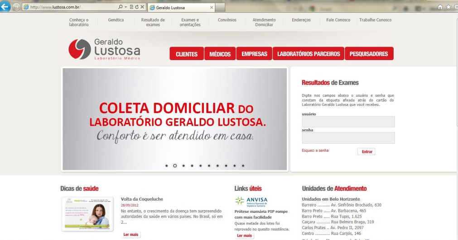
Task: Select the last carousel dot
Action: 243,166
